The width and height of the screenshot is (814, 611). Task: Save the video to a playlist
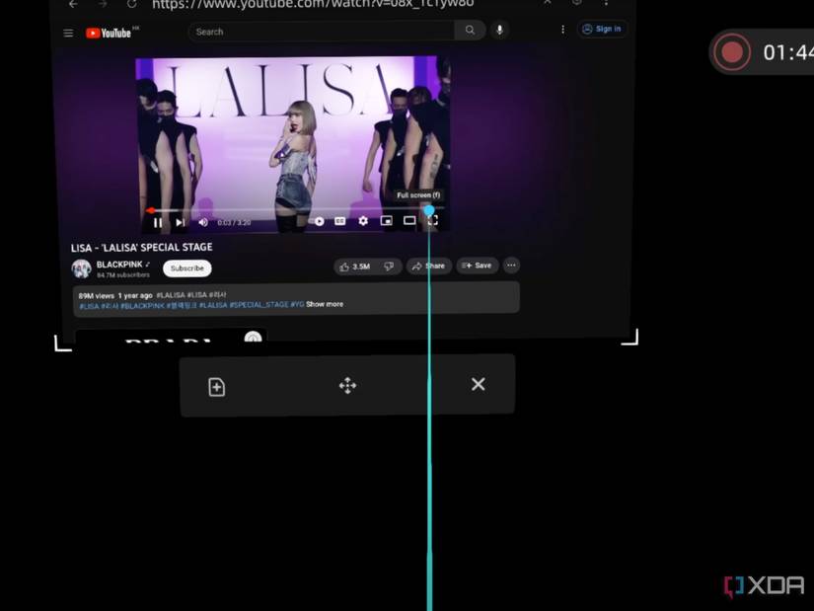(x=478, y=266)
